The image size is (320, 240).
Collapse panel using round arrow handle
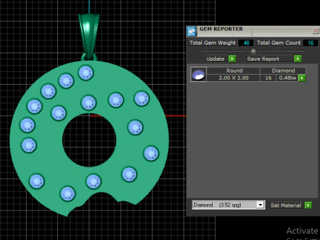click(x=253, y=51)
